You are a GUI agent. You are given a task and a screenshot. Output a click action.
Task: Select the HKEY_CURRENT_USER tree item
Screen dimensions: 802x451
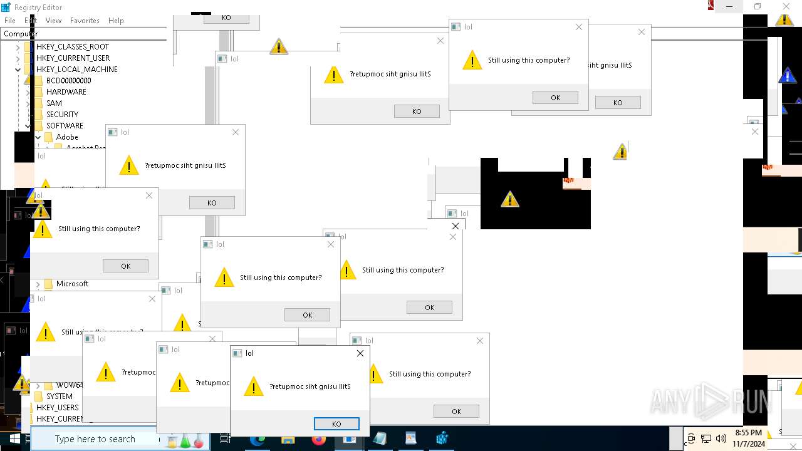[x=73, y=58]
